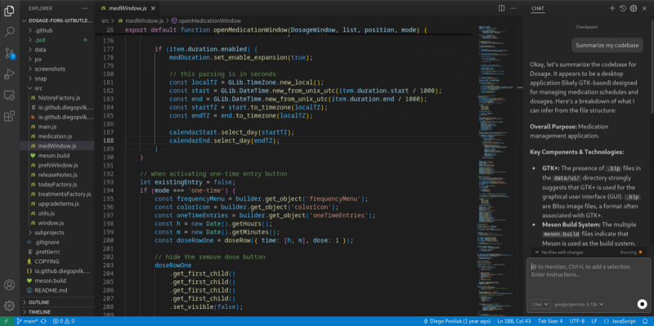
Task: Click Tab Size: 4 in status bar
Action: tap(550, 321)
